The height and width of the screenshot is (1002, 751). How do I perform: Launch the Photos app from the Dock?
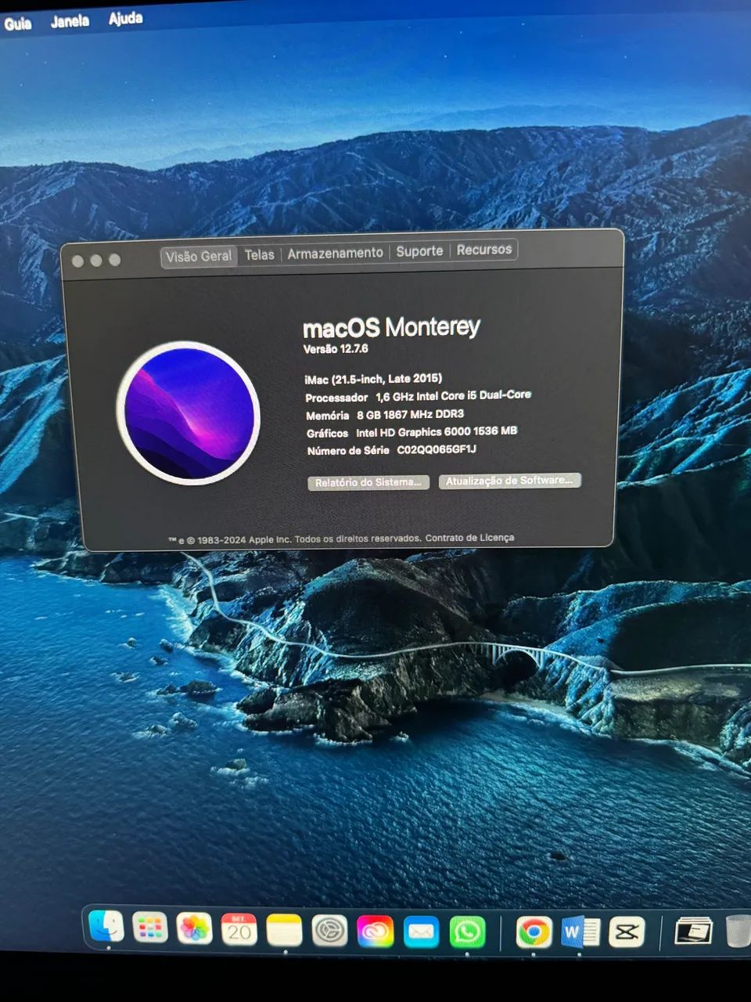coord(194,930)
